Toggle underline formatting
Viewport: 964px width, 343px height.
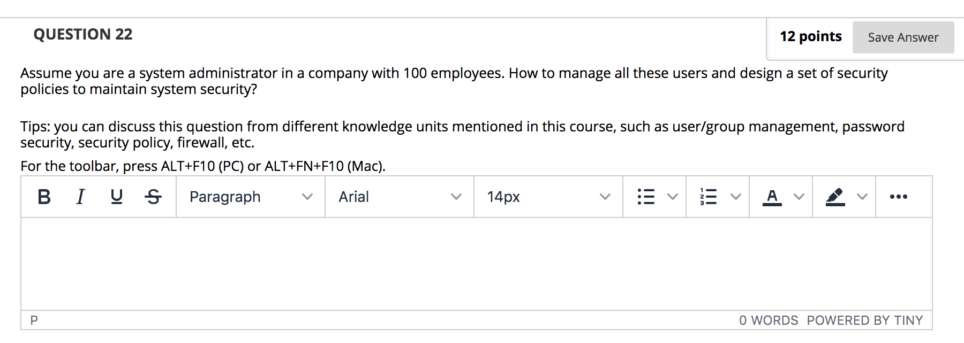click(117, 197)
